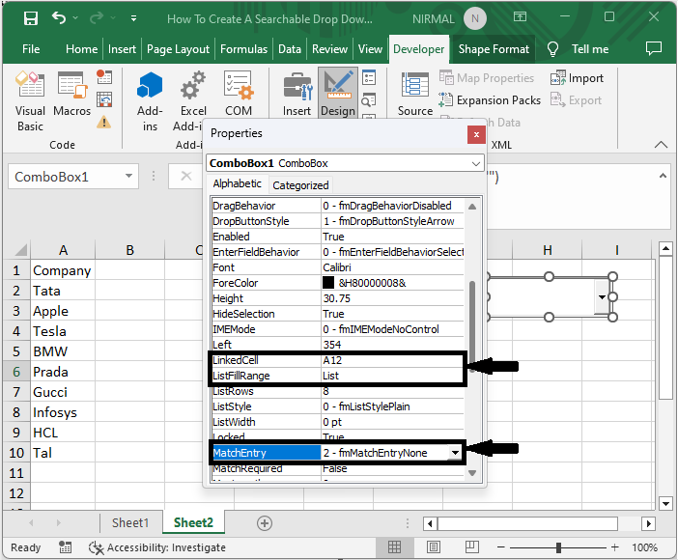Click the Macros icon
The width and height of the screenshot is (678, 560).
point(72,97)
